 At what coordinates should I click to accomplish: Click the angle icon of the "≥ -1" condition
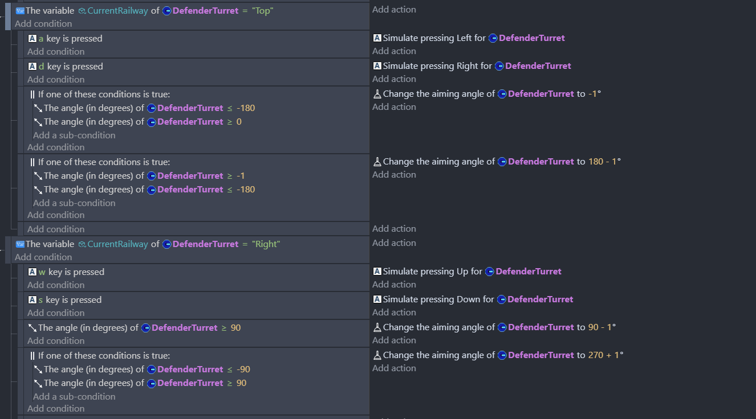click(38, 176)
